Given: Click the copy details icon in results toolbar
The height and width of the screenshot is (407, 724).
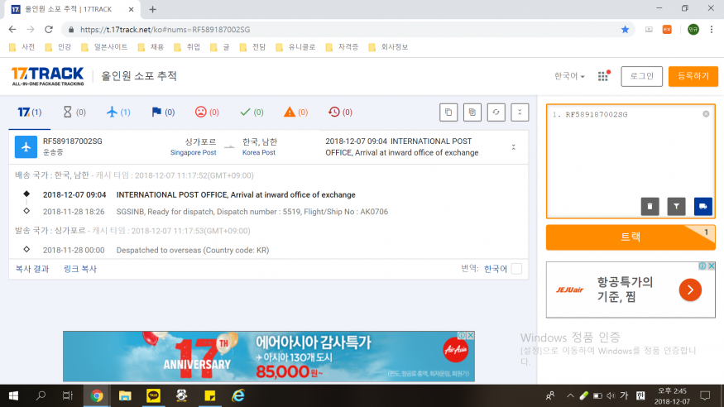Looking at the screenshot, I should 471,113.
